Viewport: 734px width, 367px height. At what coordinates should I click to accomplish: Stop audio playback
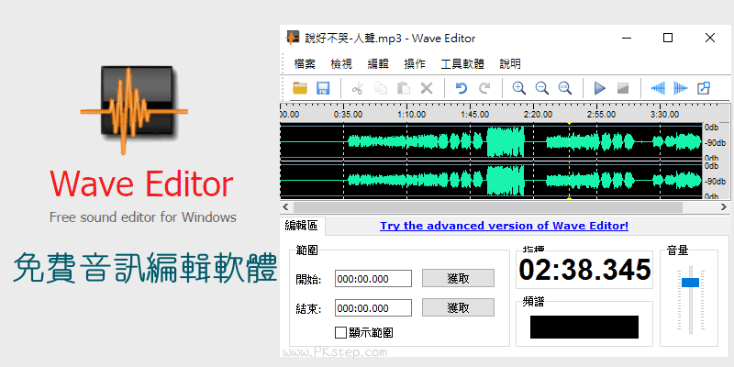[x=623, y=88]
